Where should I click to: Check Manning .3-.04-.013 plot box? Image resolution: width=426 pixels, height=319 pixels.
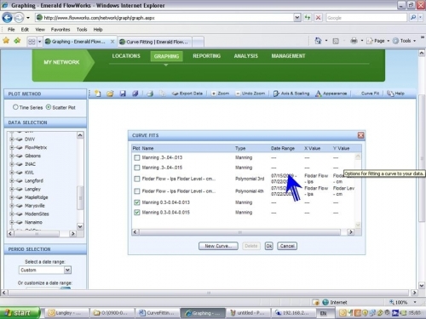coord(137,157)
